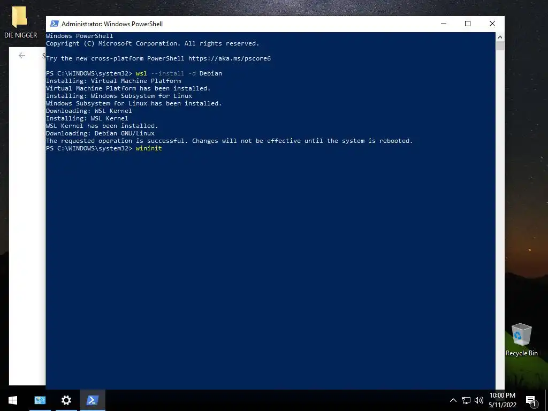Click the PowerShell icon in the title bar
The width and height of the screenshot is (548, 411).
click(x=54, y=24)
